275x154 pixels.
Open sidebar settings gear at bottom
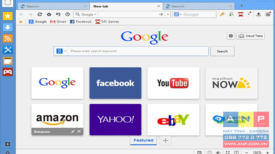click(8, 152)
